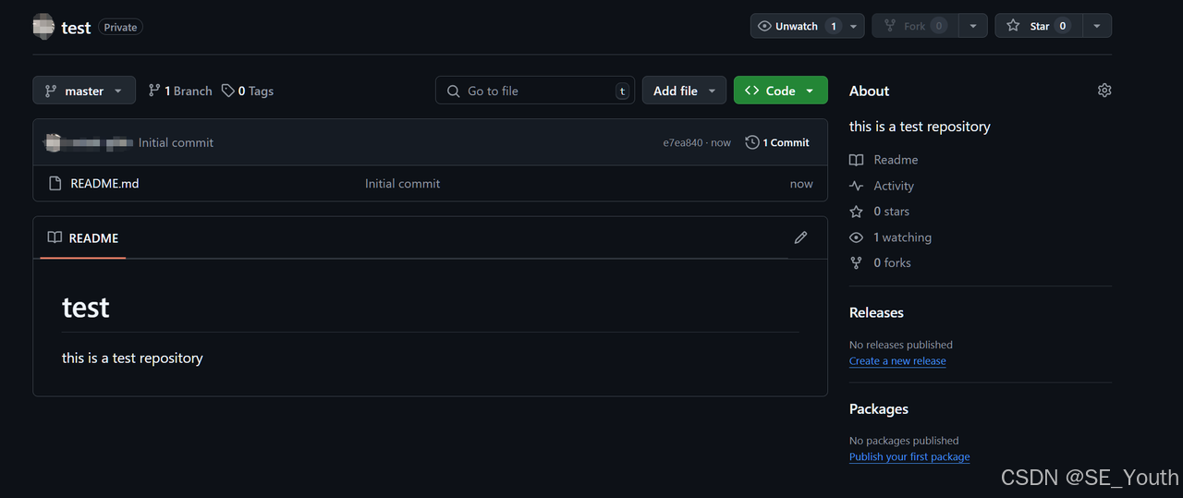Expand the Fork dropdown arrow
Viewport: 1183px width, 498px height.
pyautogui.click(x=973, y=26)
